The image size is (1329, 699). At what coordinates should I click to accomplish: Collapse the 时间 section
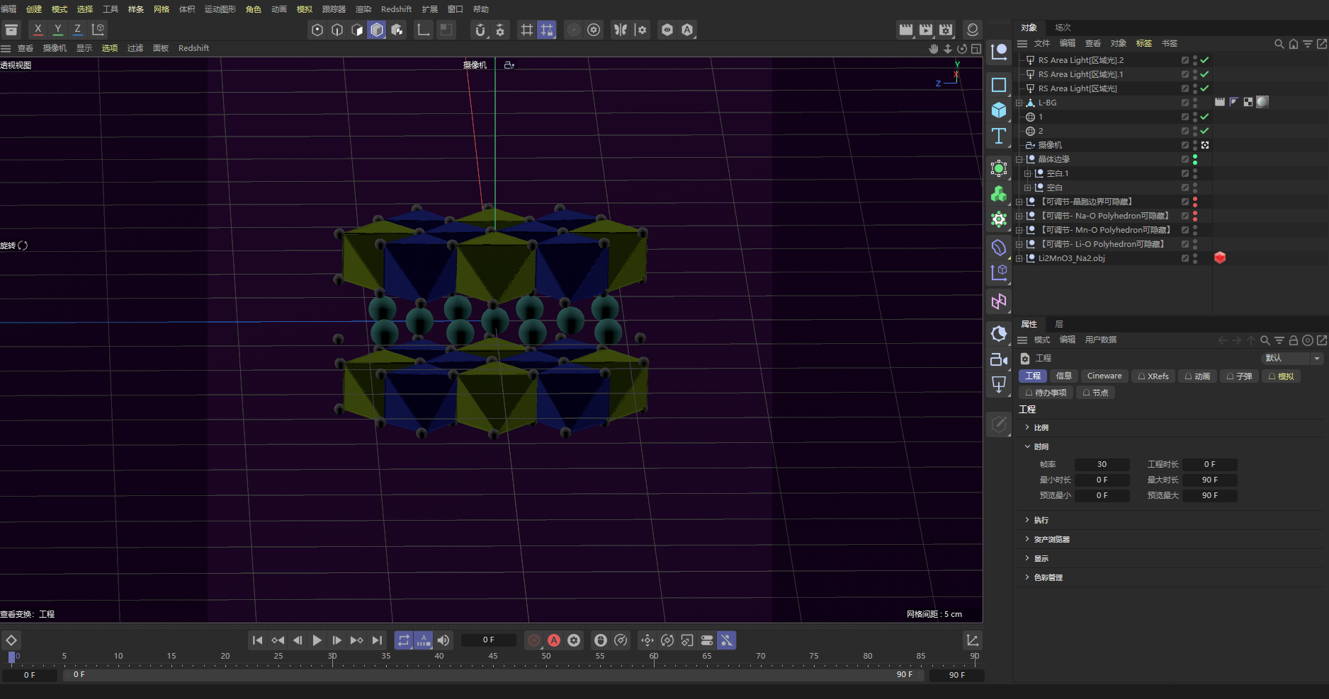[x=1027, y=446]
